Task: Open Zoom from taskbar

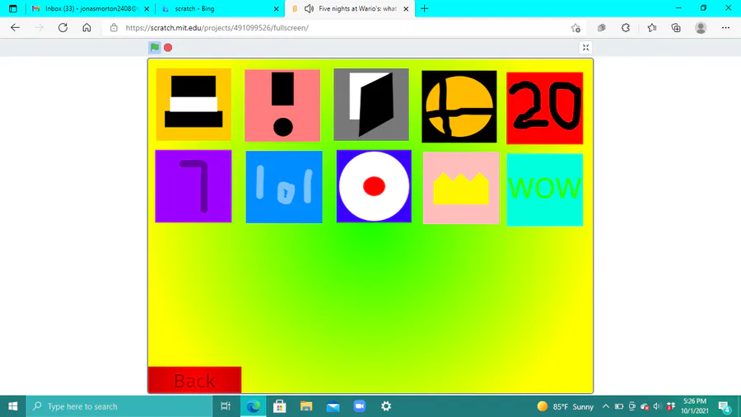Action: [360, 406]
